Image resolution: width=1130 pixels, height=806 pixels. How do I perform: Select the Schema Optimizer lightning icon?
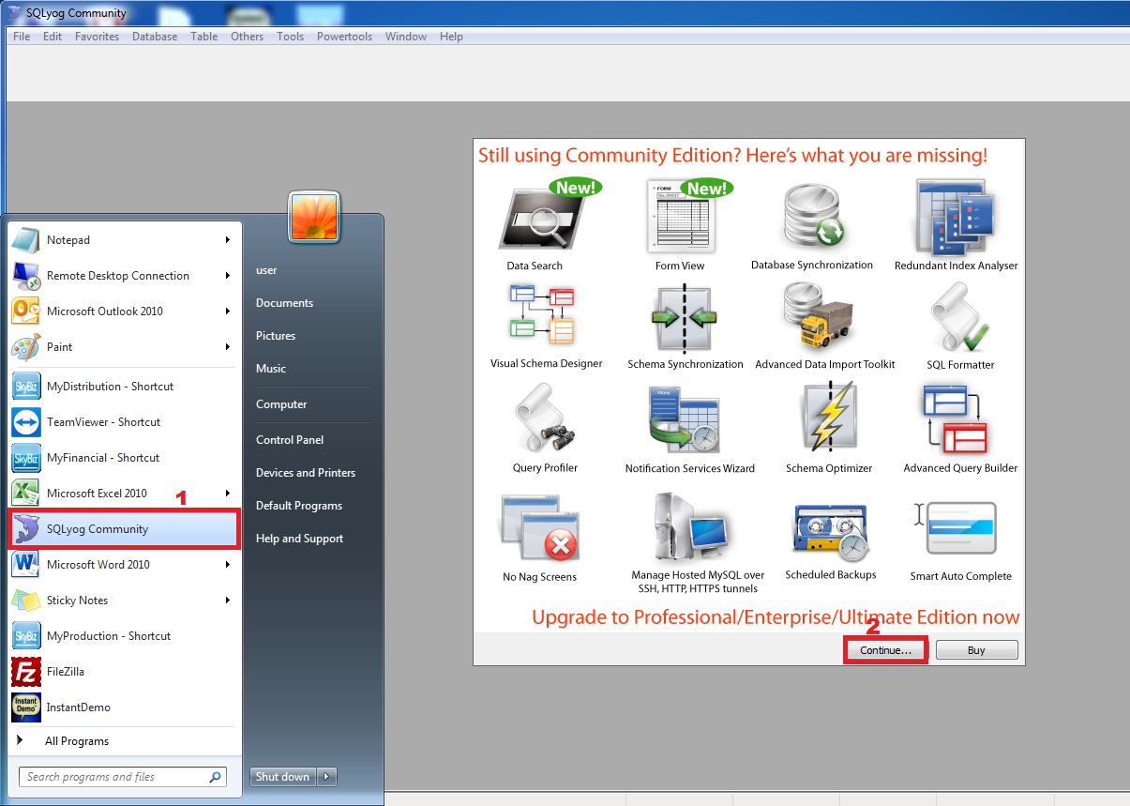pyautogui.click(x=828, y=418)
